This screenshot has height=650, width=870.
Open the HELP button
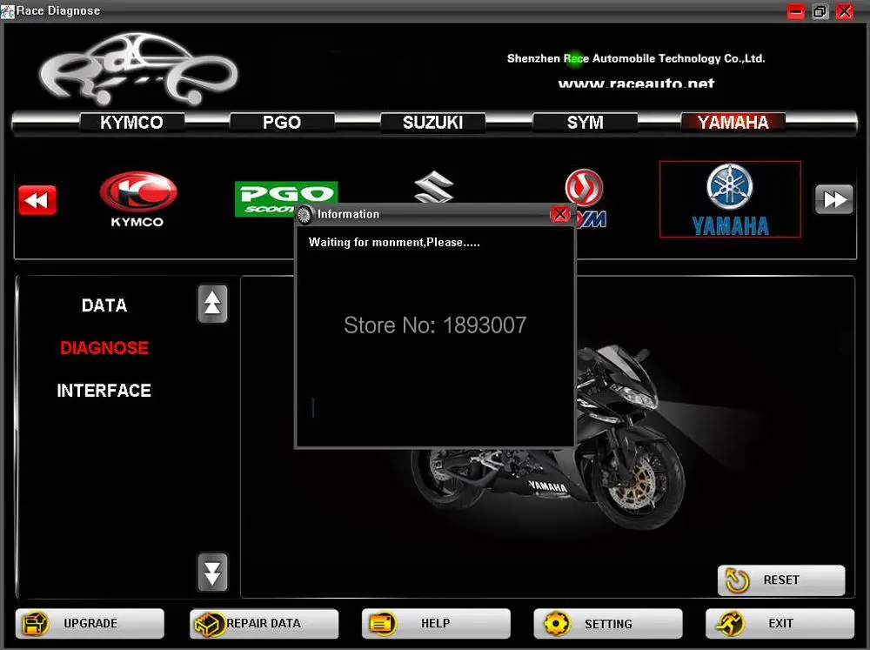click(x=436, y=623)
